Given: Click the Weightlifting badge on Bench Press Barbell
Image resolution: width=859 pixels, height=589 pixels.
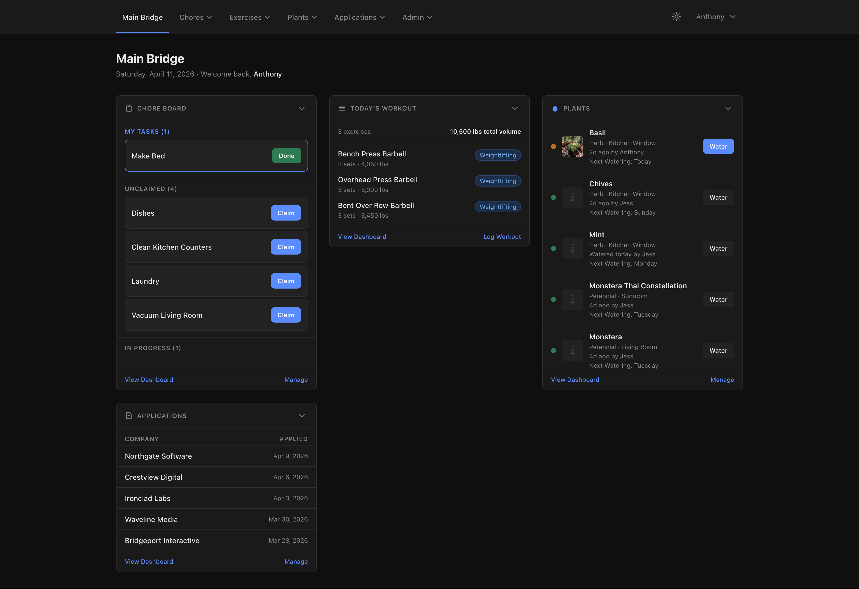Looking at the screenshot, I should (498, 155).
